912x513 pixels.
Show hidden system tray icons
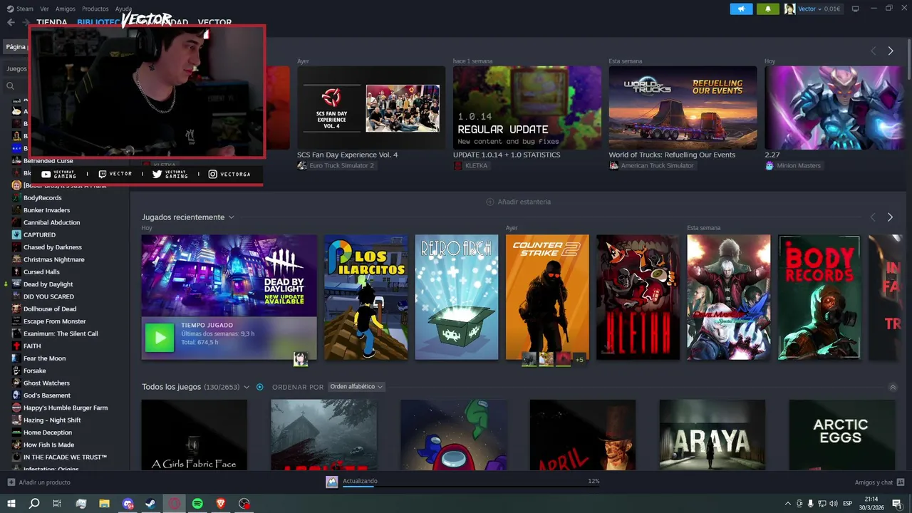[787, 504]
